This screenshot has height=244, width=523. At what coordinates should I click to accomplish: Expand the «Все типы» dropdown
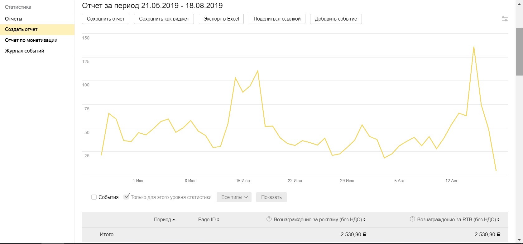pos(234,197)
